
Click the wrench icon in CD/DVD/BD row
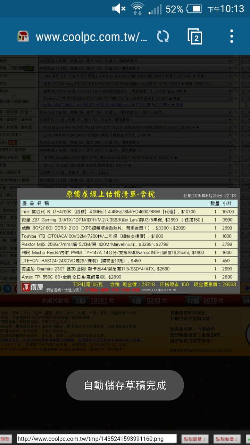(236, 135)
